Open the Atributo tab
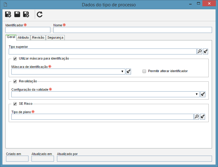This screenshot has width=218, height=167. tap(23, 37)
